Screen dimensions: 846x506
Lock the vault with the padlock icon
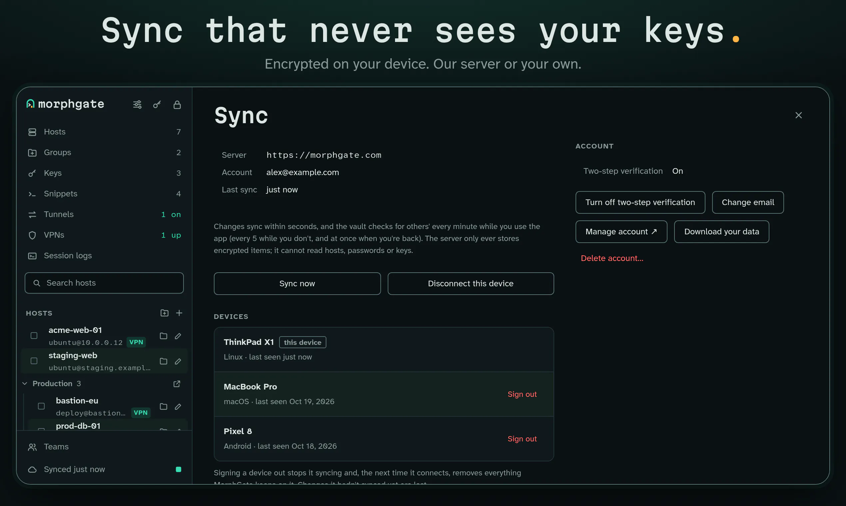tap(177, 104)
